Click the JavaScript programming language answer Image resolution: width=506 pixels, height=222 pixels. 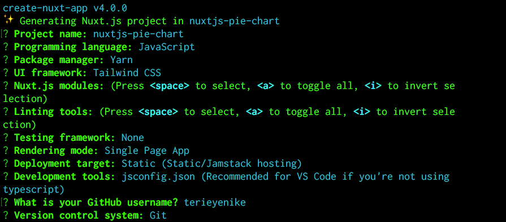[x=167, y=47]
